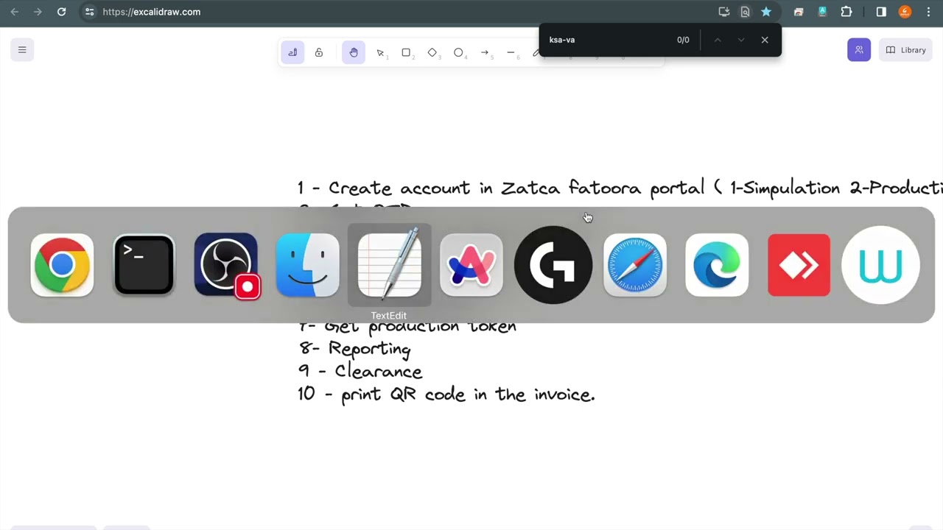Switch to OBS Studio in app switcher
Viewport: 943px width, 530px height.
pos(226,265)
